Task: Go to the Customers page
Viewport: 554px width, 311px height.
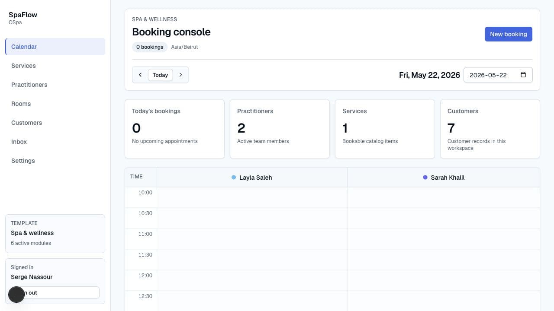Action: tap(55, 123)
